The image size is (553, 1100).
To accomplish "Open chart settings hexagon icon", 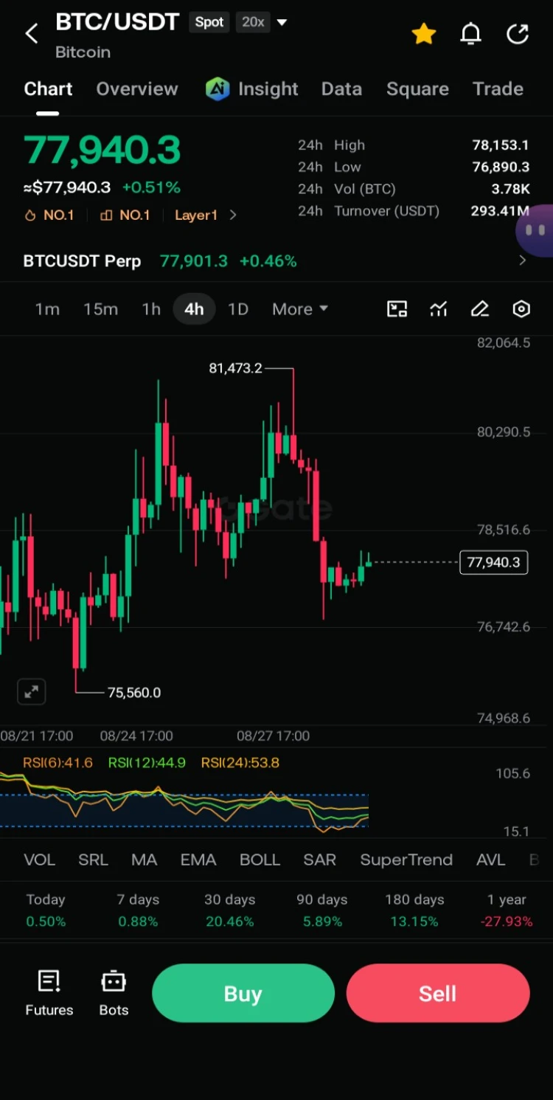I will [x=521, y=309].
